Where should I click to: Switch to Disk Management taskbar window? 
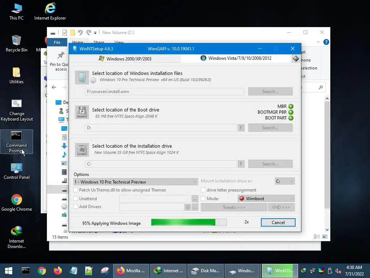pos(206,271)
